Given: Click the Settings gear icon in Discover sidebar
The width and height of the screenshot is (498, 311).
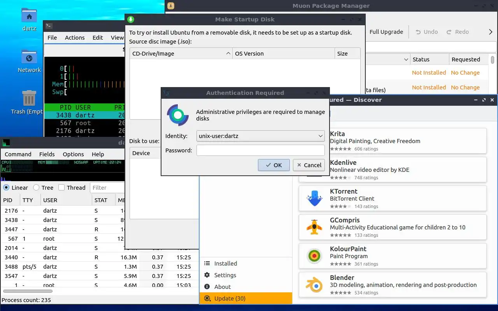Looking at the screenshot, I should click(207, 275).
